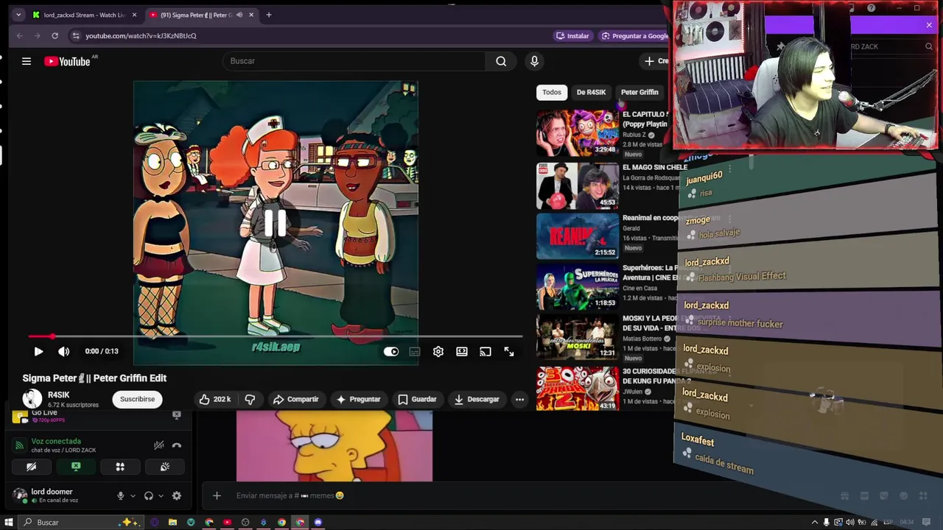Open the YouTube hamburger guide menu
The height and width of the screenshot is (530, 943).
click(x=27, y=61)
